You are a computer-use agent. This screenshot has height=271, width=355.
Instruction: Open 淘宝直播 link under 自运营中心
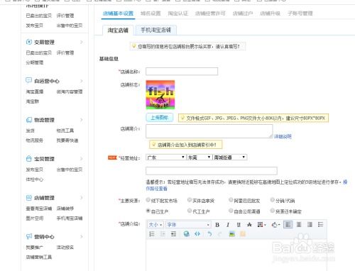click(35, 92)
